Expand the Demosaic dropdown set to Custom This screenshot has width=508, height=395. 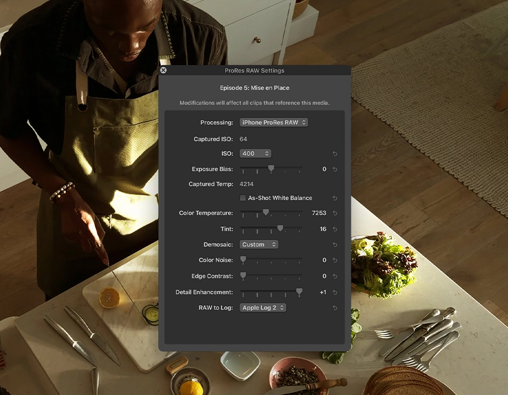click(259, 245)
